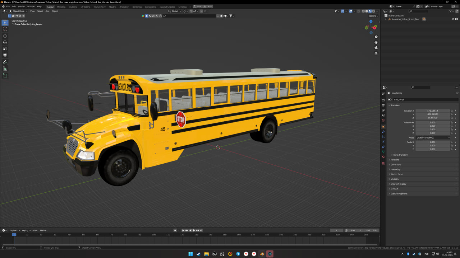Screen dimensions: 460x258
Task: Select the Rotate tool
Action: [5, 42]
